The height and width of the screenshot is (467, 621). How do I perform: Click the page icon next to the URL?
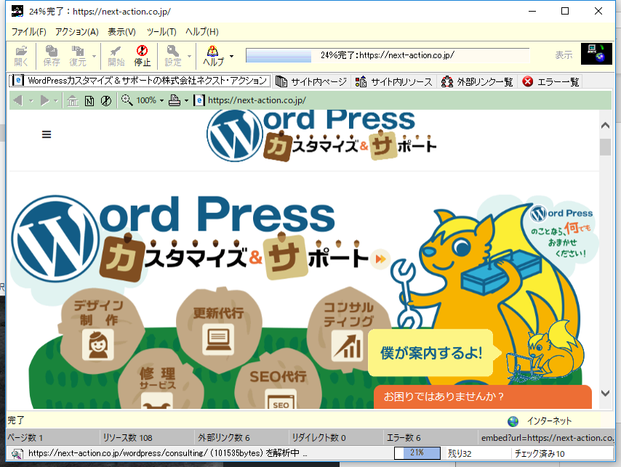pyautogui.click(x=199, y=100)
